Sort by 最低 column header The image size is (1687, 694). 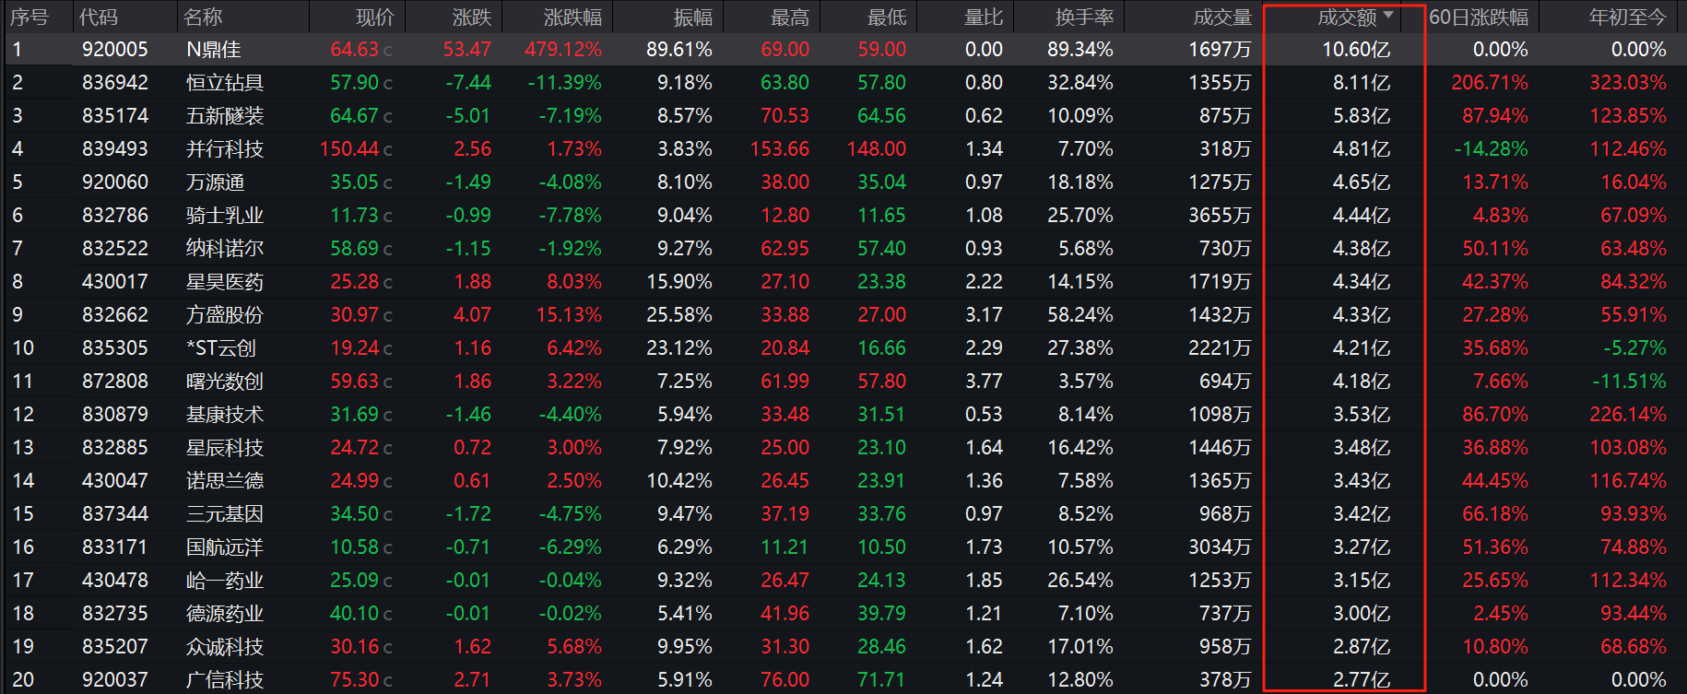coord(887,17)
